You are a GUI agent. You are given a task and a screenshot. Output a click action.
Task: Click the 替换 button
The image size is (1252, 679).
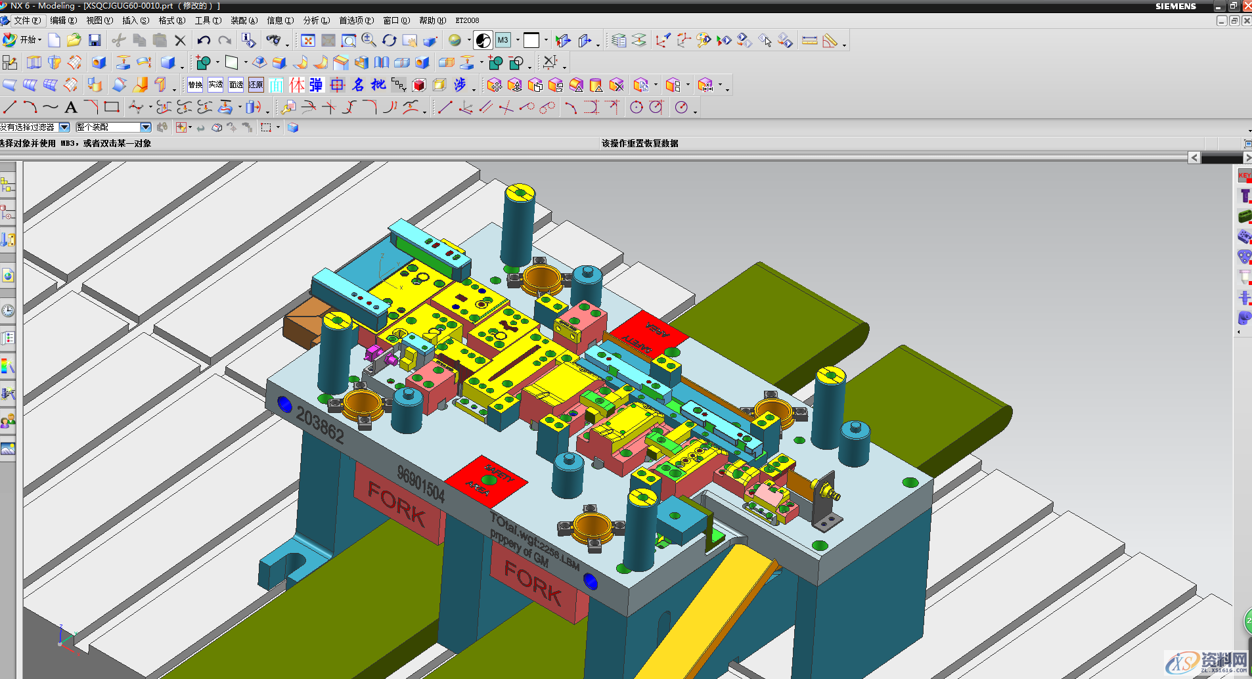tap(195, 85)
